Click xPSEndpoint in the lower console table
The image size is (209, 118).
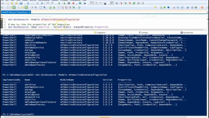[32, 95]
